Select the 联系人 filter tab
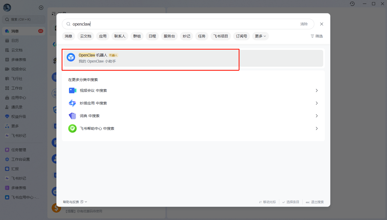The width and height of the screenshot is (387, 220). tap(120, 36)
